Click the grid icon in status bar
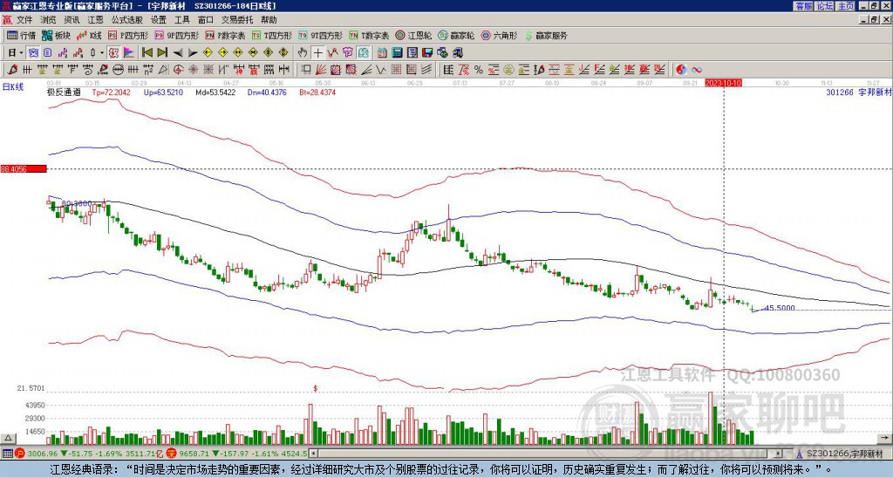This screenshot has width=893, height=478. coord(7,454)
